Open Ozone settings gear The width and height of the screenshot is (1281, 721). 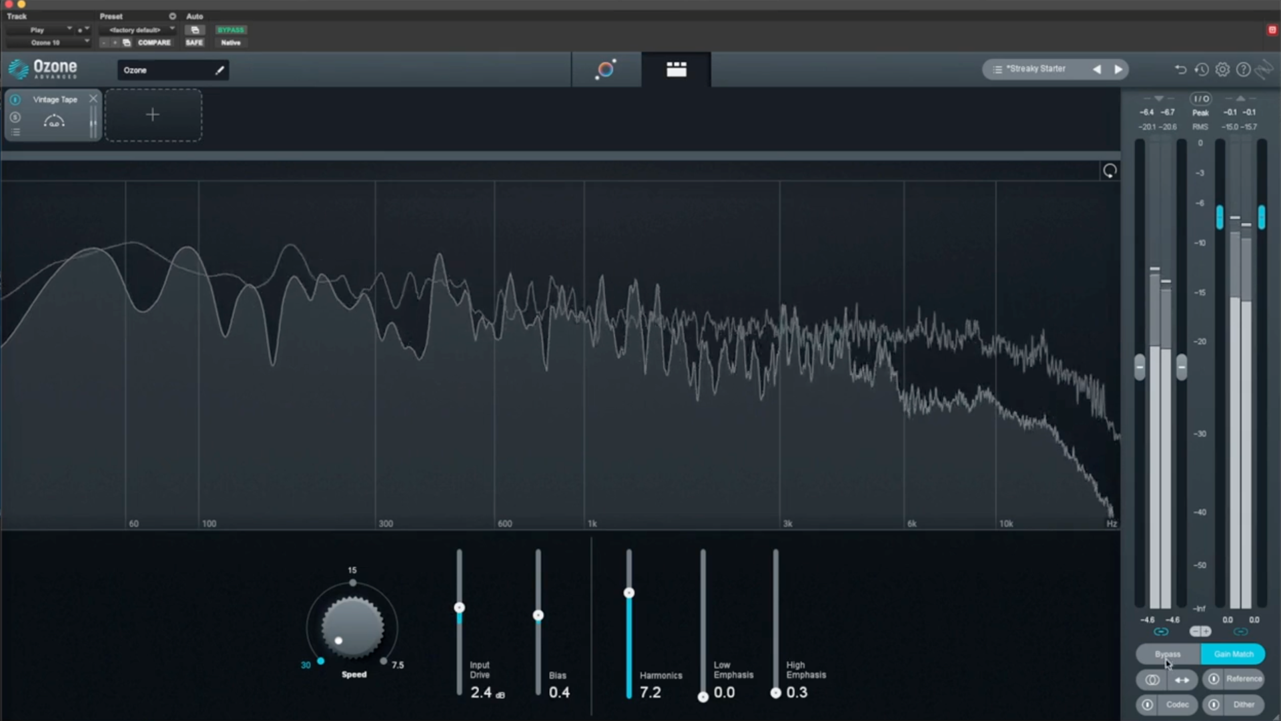1222,69
